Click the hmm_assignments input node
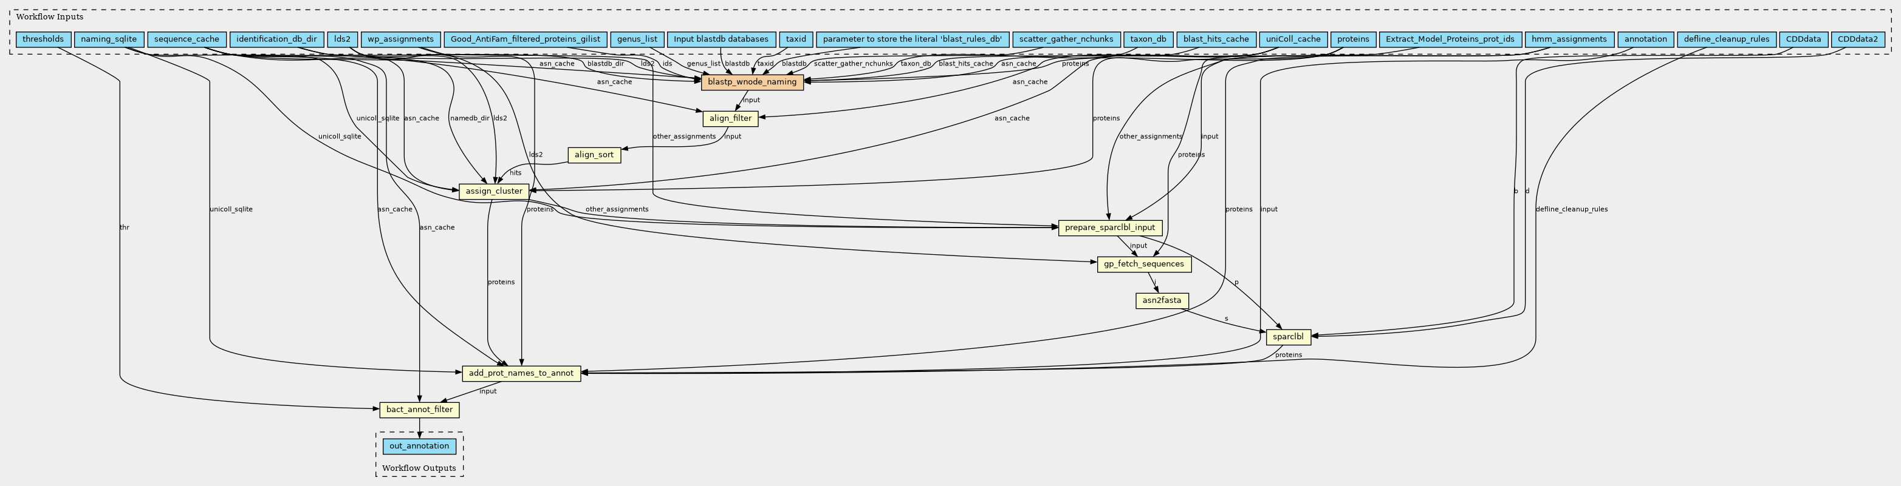The image size is (1901, 486). [1569, 39]
